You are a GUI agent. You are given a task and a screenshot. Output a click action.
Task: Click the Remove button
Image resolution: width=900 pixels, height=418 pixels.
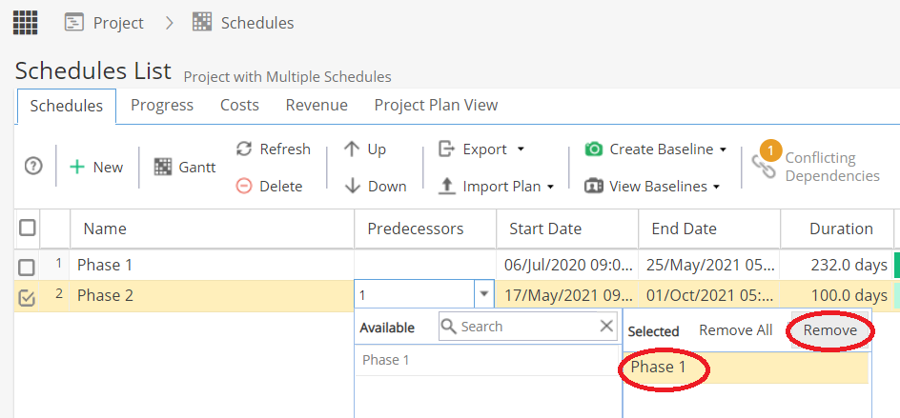[830, 330]
